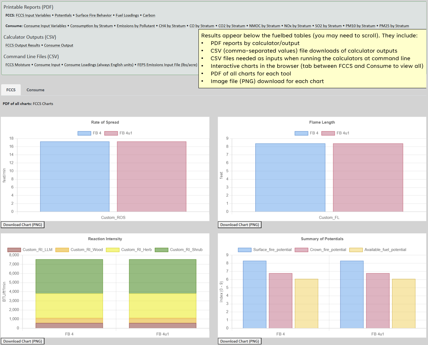
Task: Open the FCCS Input Variables PDF report
Action: (x=33, y=15)
